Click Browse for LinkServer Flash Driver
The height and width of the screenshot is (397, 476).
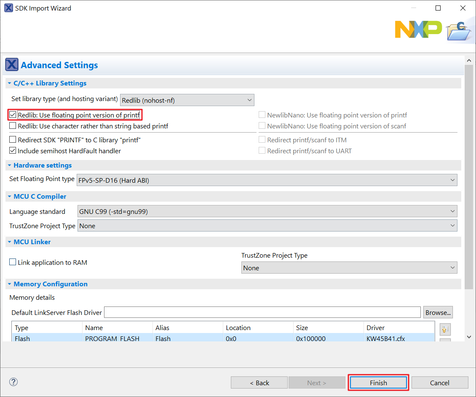click(438, 312)
